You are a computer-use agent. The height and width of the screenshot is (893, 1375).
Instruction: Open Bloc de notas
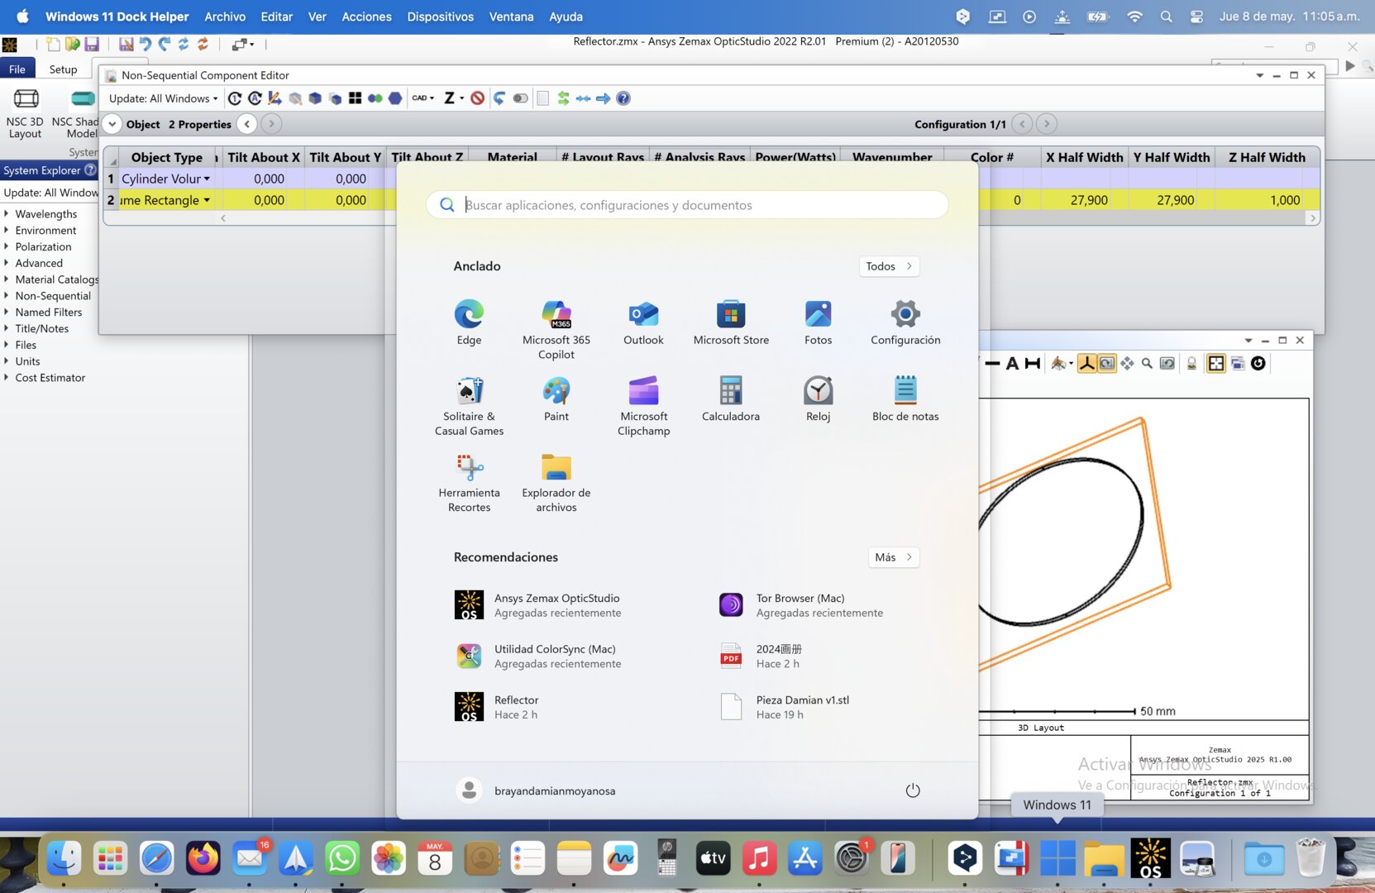coord(905,399)
